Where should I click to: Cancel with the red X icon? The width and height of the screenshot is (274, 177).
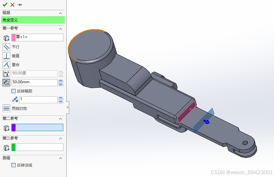tap(12, 5)
